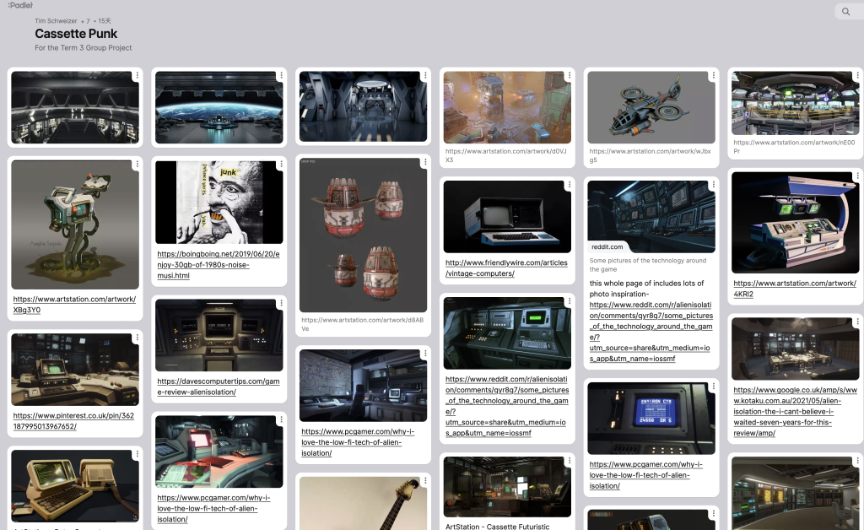This screenshot has width=864, height=530.
Task: Open three-dot menu on the red-screen pcgamer card
Action: point(281,419)
